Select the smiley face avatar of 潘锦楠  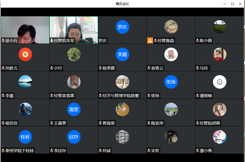[219, 82]
